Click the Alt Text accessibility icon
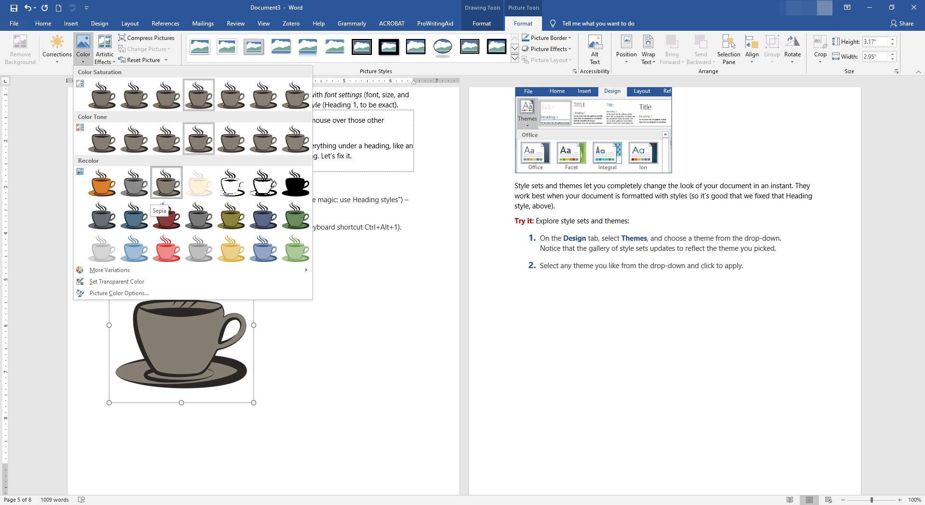 (x=595, y=49)
